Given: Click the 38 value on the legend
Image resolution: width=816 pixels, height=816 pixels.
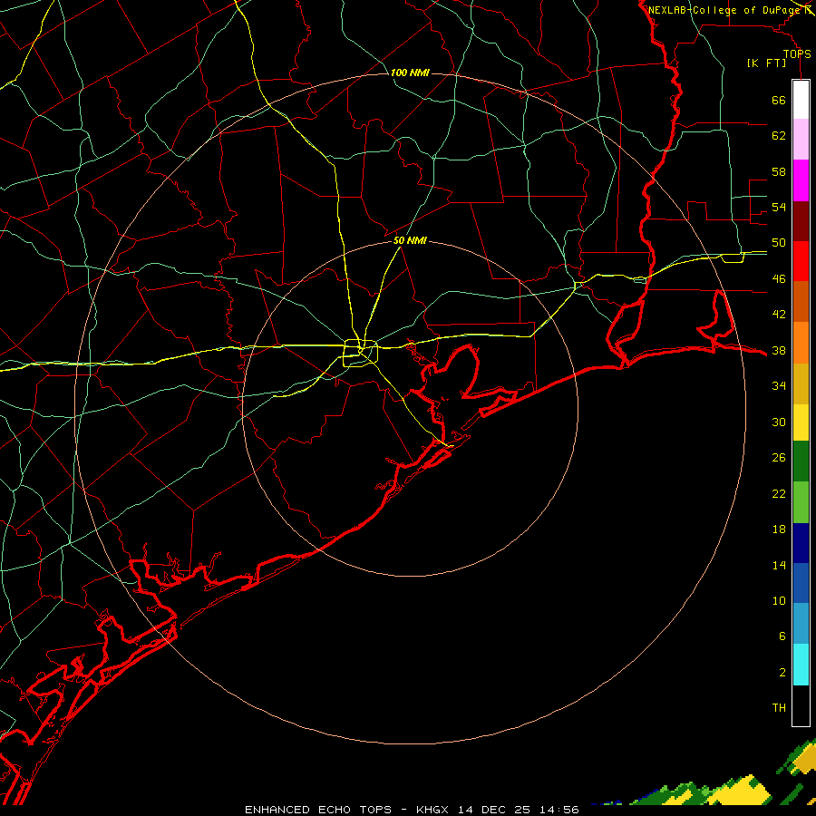Looking at the screenshot, I should point(779,350).
